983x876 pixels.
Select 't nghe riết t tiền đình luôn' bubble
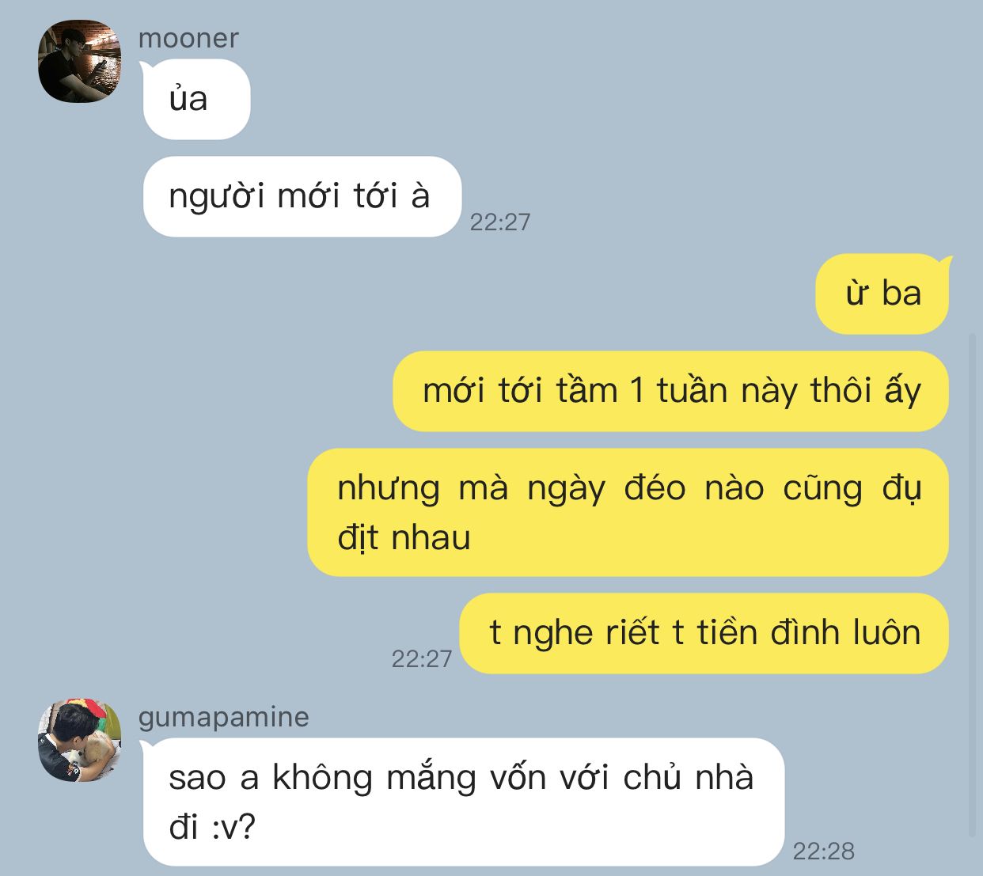[704, 633]
